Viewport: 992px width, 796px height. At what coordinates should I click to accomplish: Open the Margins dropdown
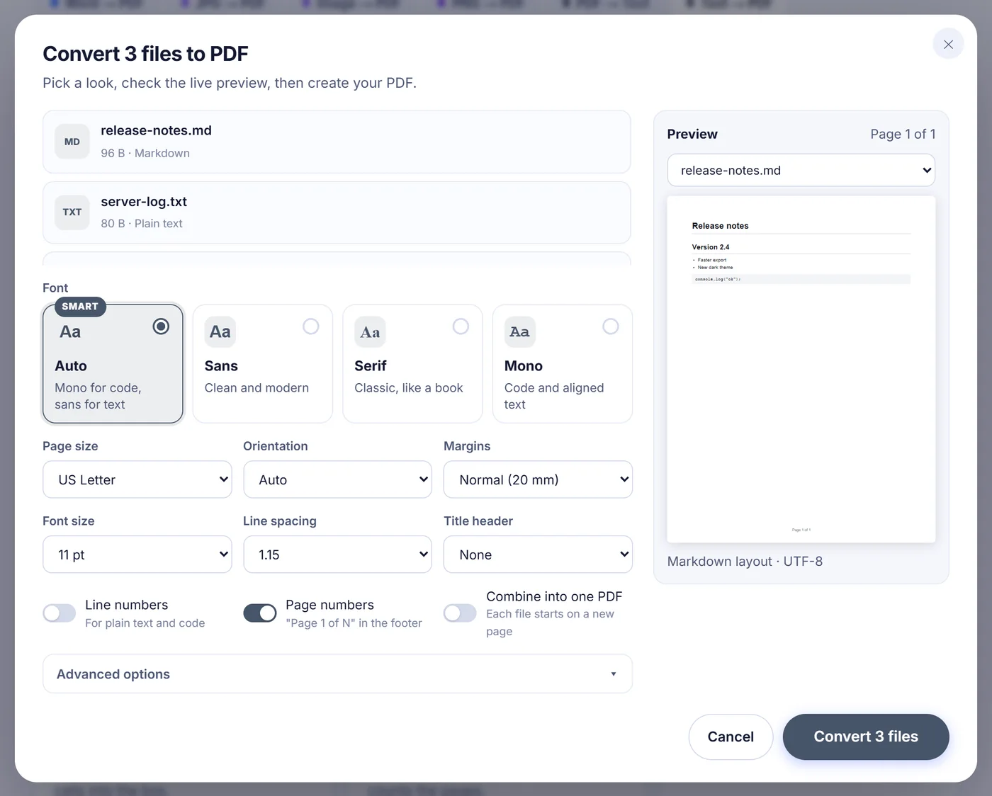tap(538, 479)
